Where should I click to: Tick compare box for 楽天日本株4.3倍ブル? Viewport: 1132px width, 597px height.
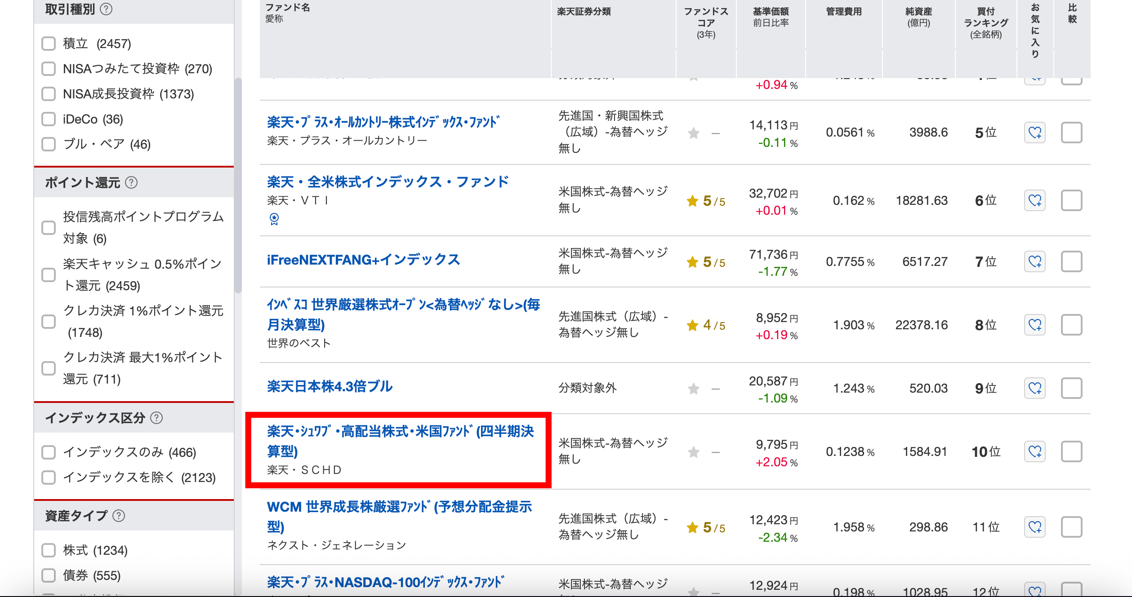coord(1071,388)
